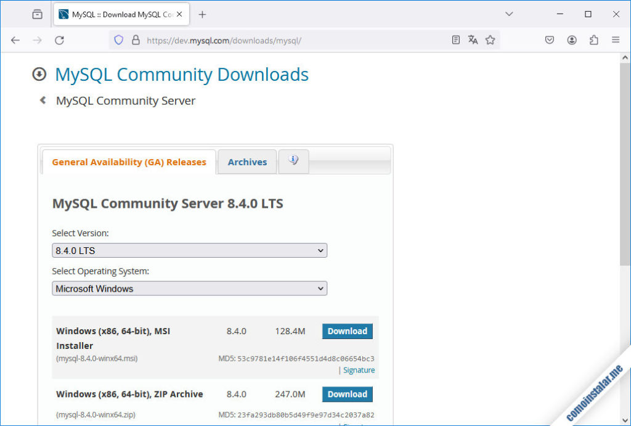Open the extensions puzzle icon
The height and width of the screenshot is (426, 631).
[593, 39]
